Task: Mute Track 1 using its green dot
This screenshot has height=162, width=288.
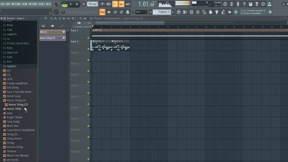Action: click(88, 38)
